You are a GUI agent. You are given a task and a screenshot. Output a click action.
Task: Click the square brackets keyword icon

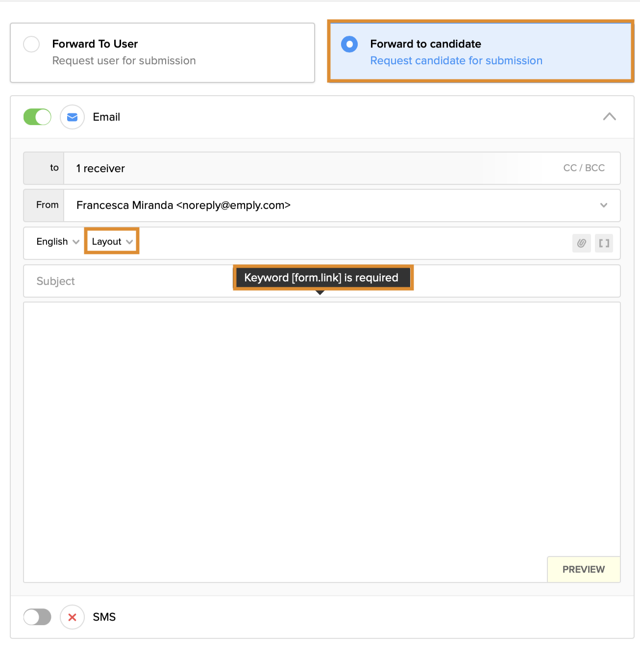(604, 243)
